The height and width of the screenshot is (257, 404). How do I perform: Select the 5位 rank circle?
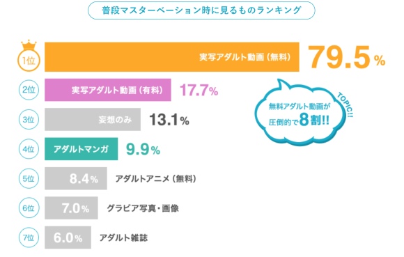tap(29, 178)
